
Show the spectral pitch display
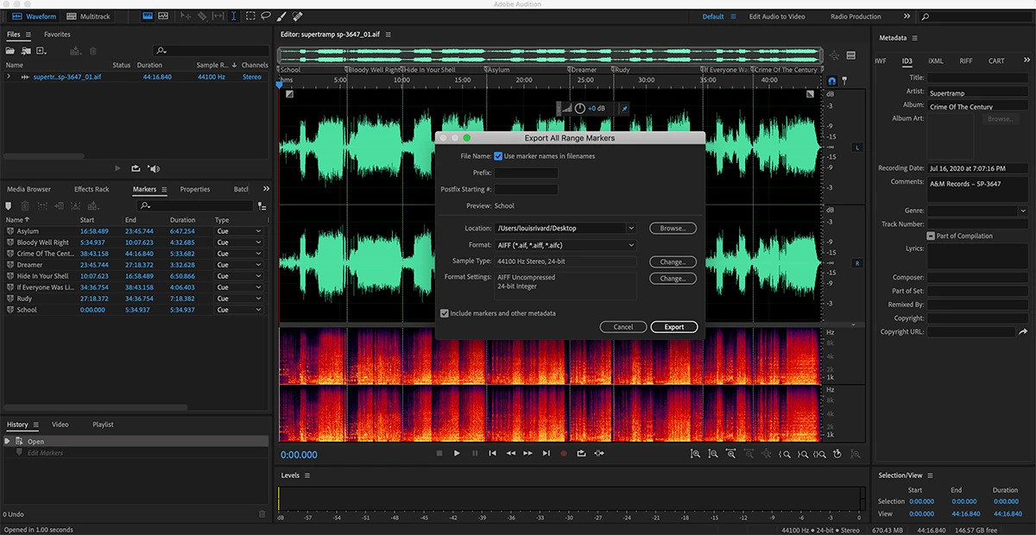pyautogui.click(x=164, y=16)
